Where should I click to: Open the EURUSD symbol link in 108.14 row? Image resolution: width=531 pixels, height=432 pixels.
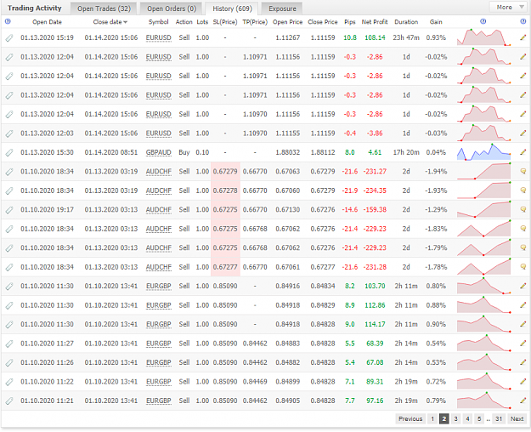click(159, 37)
